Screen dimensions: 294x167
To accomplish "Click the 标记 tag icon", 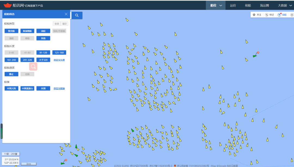I will (267, 15).
